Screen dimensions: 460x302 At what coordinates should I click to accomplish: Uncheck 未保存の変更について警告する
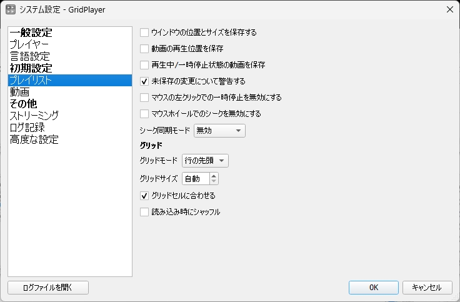(x=144, y=81)
